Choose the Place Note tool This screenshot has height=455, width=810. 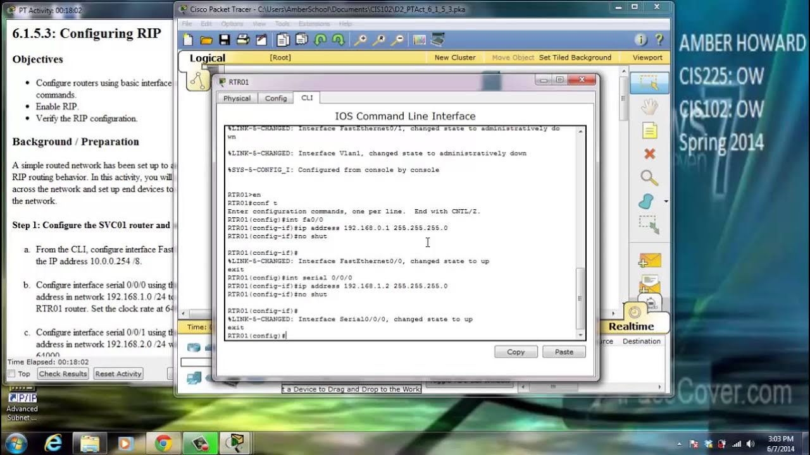[649, 130]
